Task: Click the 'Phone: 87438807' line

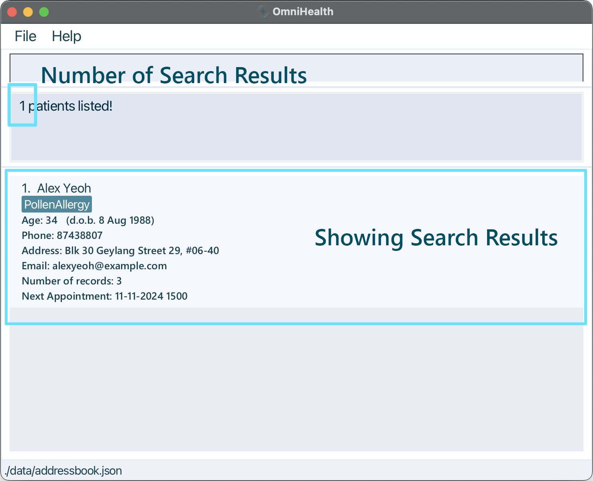Action: (x=62, y=235)
